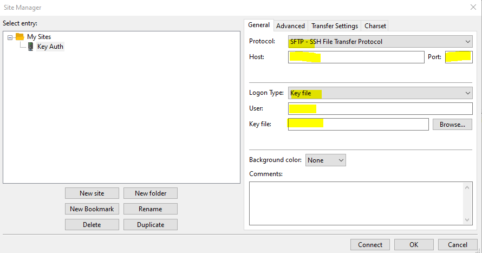The height and width of the screenshot is (253, 482).
Task: Click the Duplicate button
Action: coord(150,224)
